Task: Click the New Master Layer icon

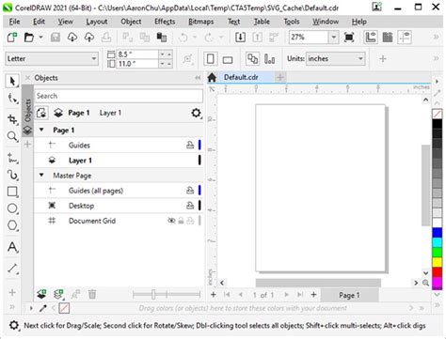Action: 58,294
